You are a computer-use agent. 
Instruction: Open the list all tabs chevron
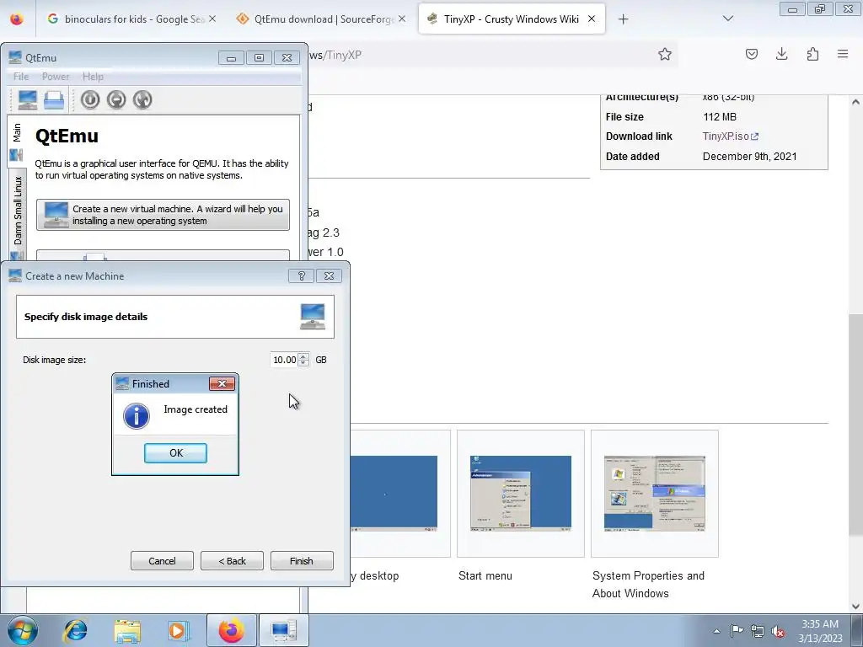pos(727,19)
